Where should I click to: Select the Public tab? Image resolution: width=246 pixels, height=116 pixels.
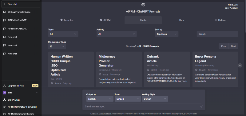point(143,20)
